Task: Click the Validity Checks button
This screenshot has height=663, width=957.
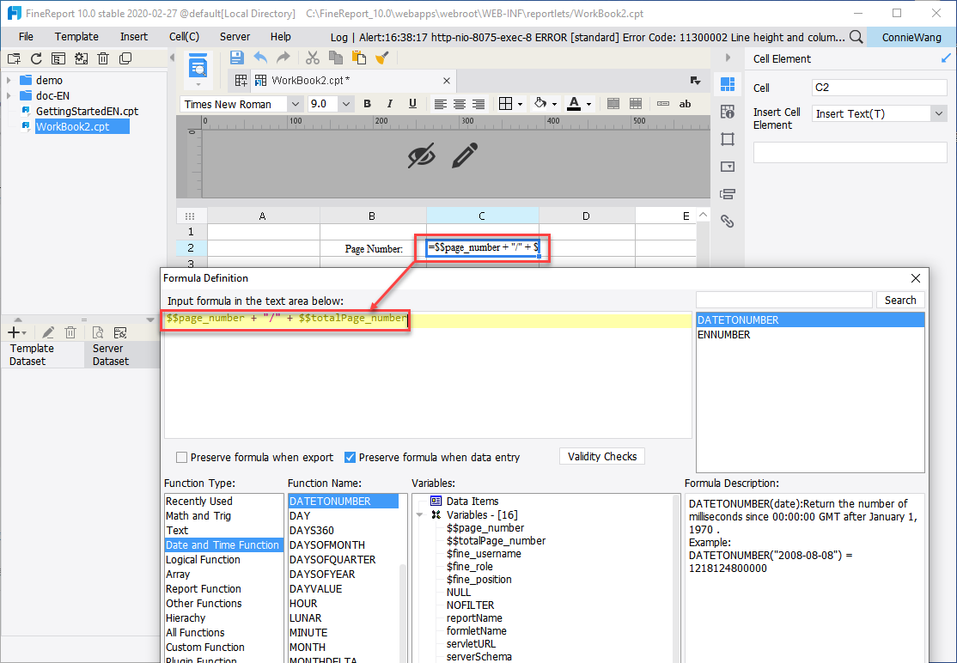Action: [601, 456]
